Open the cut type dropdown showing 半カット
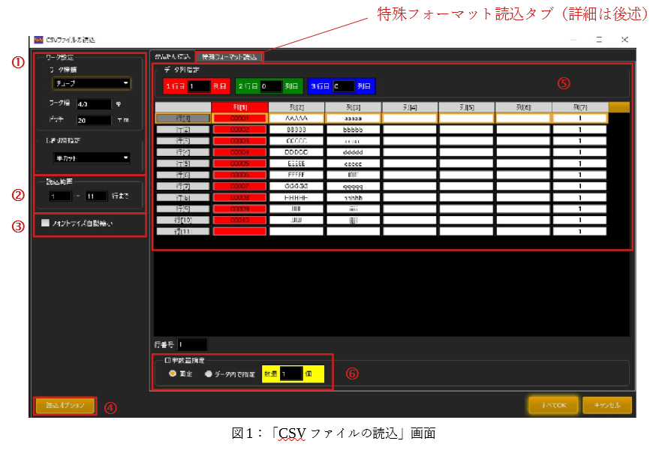Screen dimensions: 662x453 pos(92,158)
